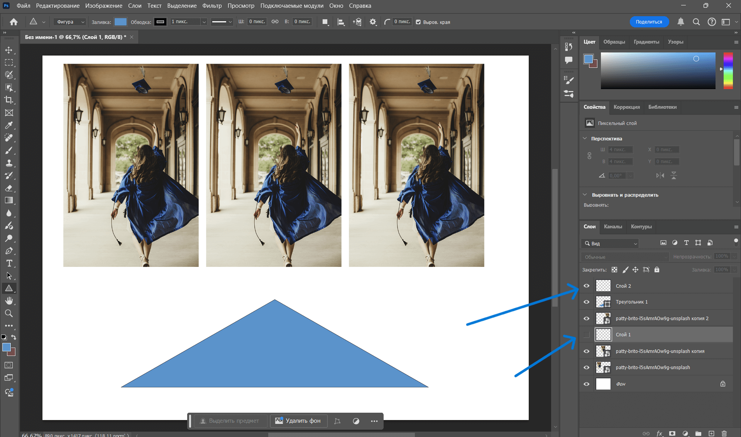Select the Path Selection tool
The width and height of the screenshot is (741, 437).
[9, 276]
